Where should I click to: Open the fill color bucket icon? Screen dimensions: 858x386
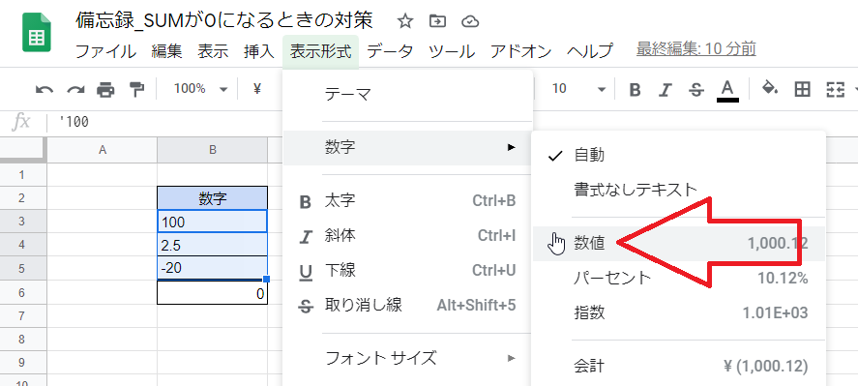[x=770, y=89]
